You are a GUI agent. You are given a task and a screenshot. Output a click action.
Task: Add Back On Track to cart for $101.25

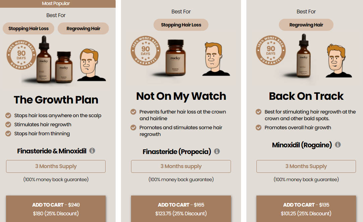pyautogui.click(x=306, y=209)
